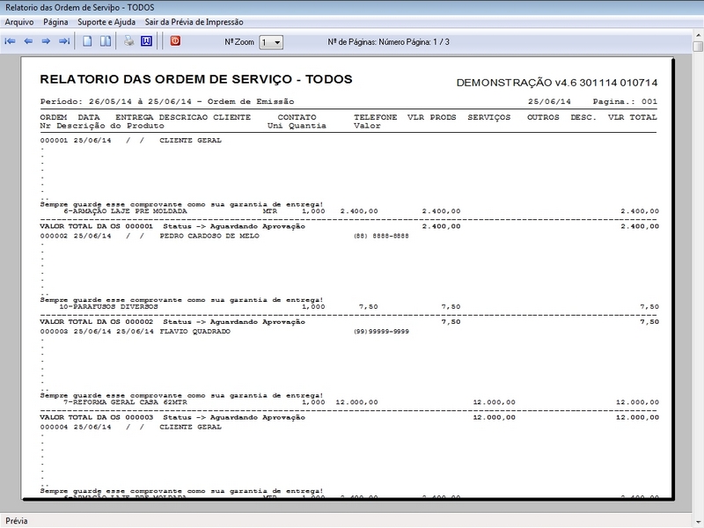Viewport: 704px width, 528px height.
Task: Jump to the last page arrow
Action: [x=63, y=39]
